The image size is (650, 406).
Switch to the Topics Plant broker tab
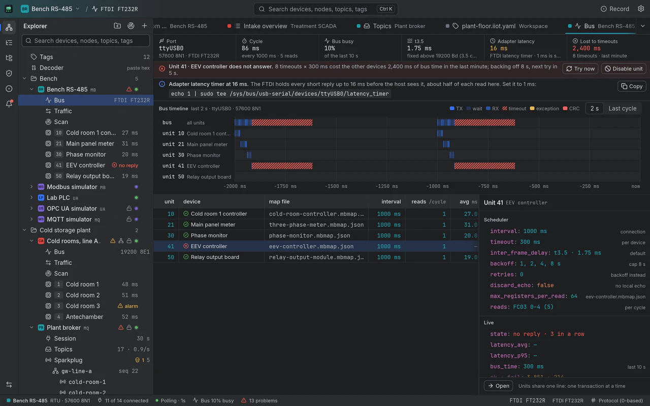[391, 26]
